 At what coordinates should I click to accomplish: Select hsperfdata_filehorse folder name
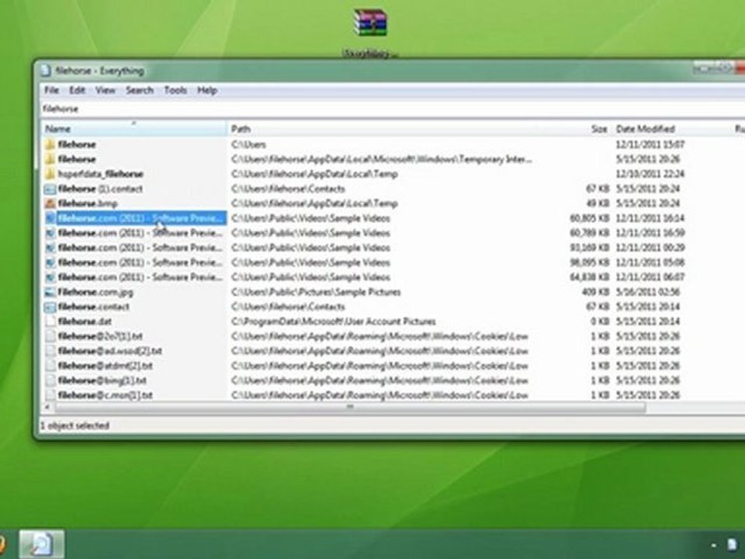point(100,173)
